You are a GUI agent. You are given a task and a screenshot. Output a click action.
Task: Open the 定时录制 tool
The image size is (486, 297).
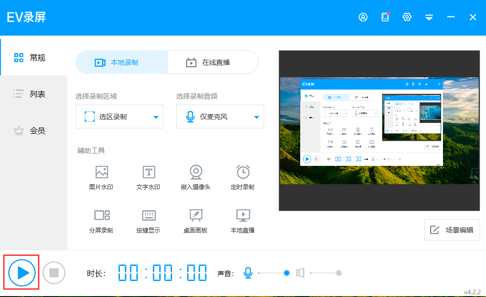[243, 178]
